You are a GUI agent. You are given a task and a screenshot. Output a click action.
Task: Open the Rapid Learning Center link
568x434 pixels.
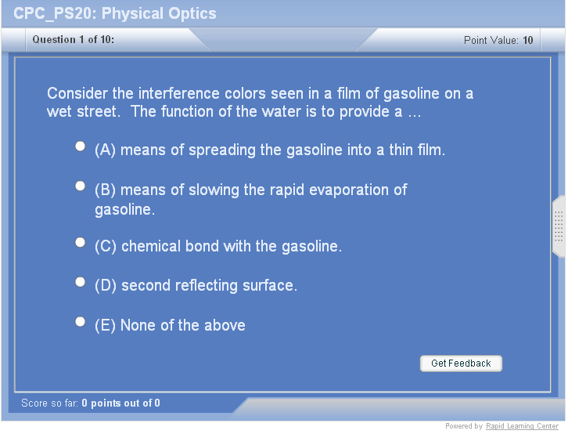pyautogui.click(x=522, y=426)
